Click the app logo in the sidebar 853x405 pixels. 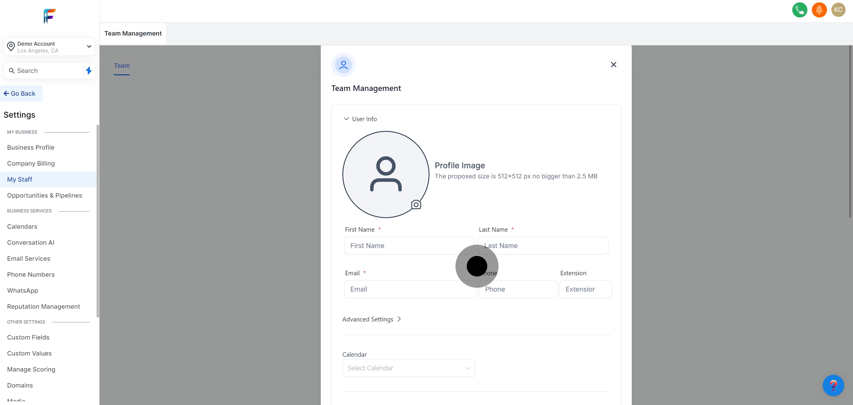point(50,16)
